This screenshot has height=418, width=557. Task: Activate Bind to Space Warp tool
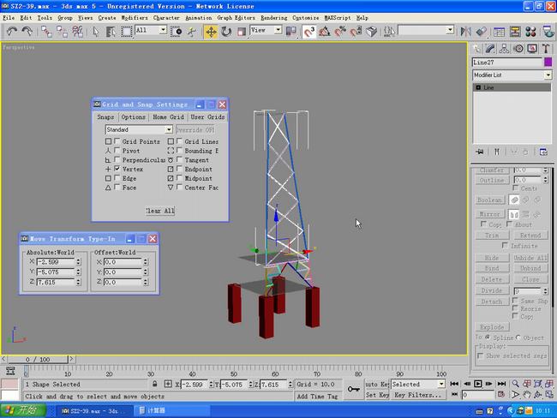77,32
